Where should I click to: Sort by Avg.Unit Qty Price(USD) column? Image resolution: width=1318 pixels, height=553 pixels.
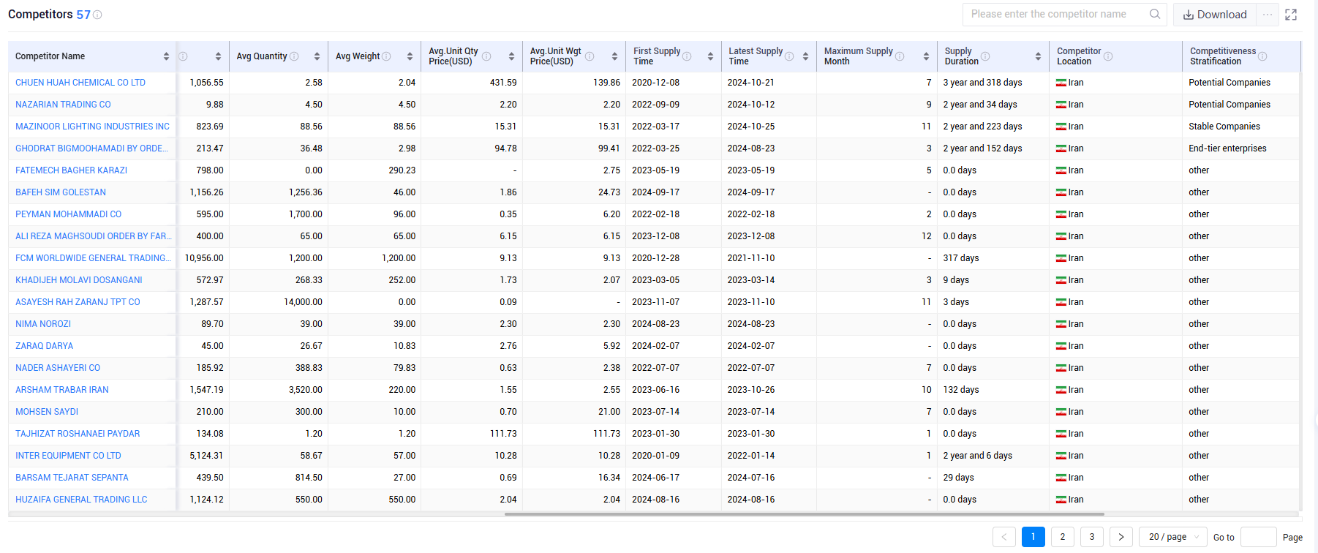(511, 56)
